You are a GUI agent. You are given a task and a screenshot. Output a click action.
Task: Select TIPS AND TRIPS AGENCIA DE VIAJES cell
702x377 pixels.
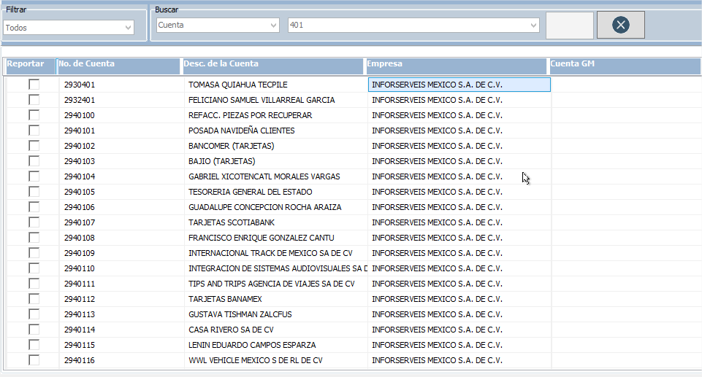275,283
